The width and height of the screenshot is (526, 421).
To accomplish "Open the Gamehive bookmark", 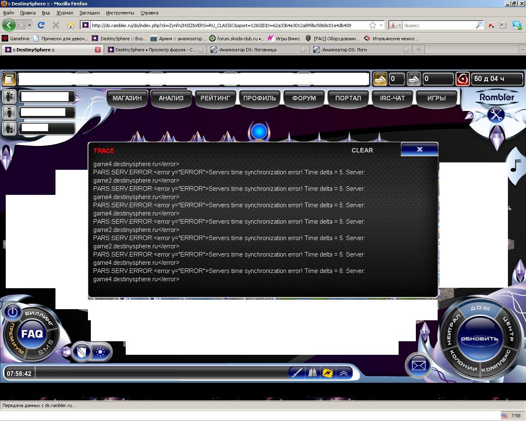I will (x=16, y=39).
